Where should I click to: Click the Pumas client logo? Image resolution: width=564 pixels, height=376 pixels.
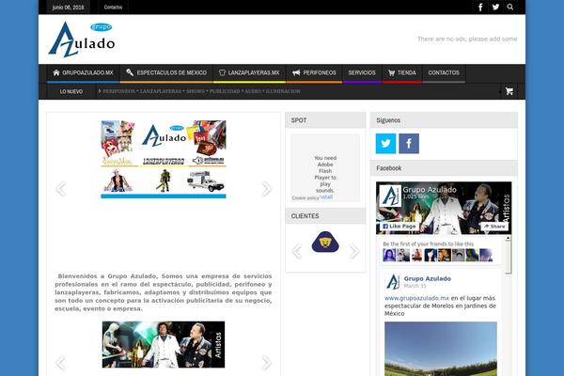325,242
